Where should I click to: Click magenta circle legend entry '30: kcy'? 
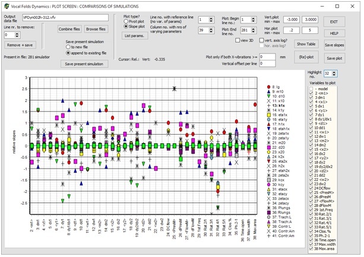[276, 185]
